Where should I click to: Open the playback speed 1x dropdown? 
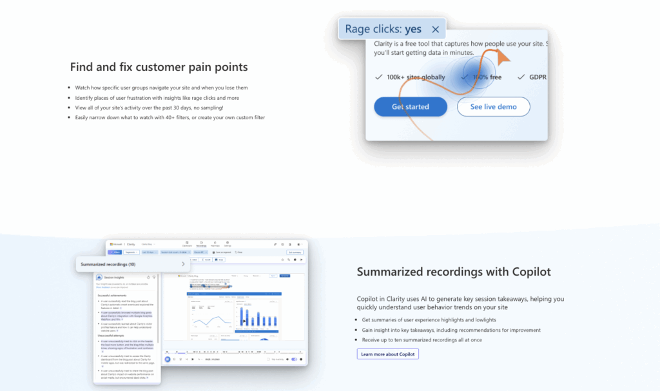tap(200, 359)
